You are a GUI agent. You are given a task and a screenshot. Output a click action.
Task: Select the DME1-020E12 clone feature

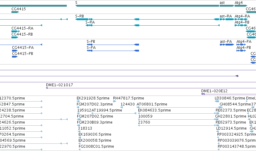pyautogui.click(x=229, y=94)
